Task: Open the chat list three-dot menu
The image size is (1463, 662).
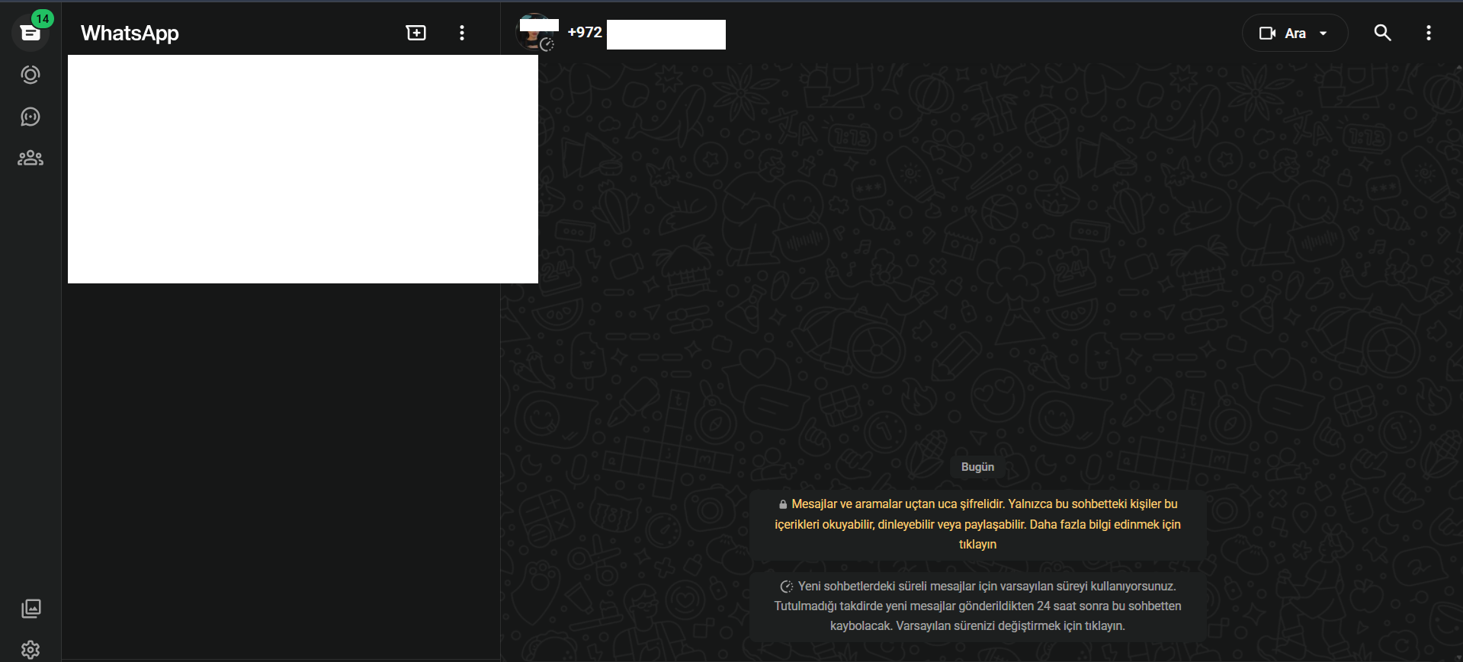Action: (x=462, y=33)
